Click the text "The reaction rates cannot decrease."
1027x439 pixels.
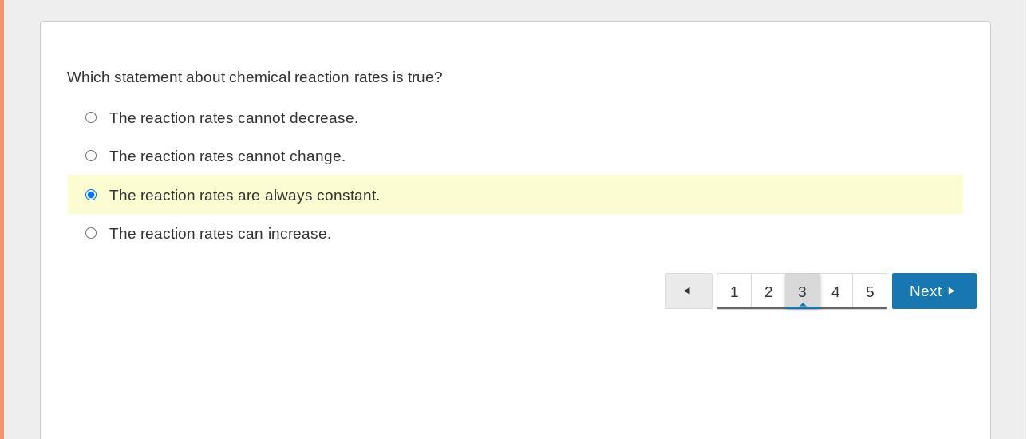(234, 118)
